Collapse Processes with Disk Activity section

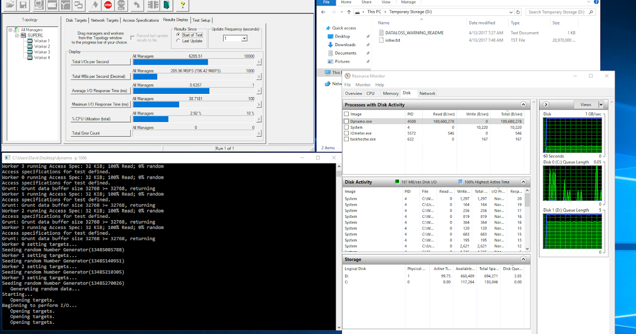[524, 105]
